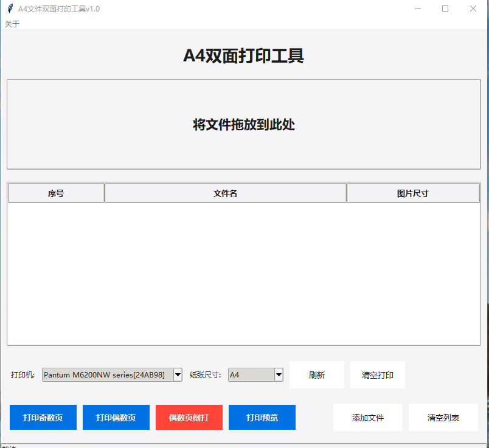Select A4 in the paper size combo box
This screenshot has height=448, width=489.
[x=249, y=374]
